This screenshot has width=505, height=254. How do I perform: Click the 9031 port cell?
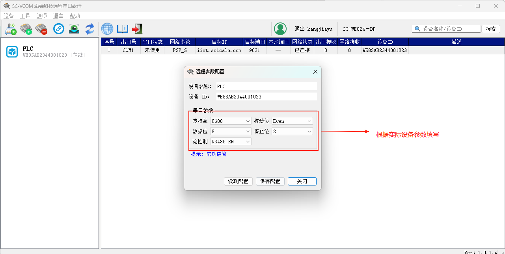(x=255, y=50)
